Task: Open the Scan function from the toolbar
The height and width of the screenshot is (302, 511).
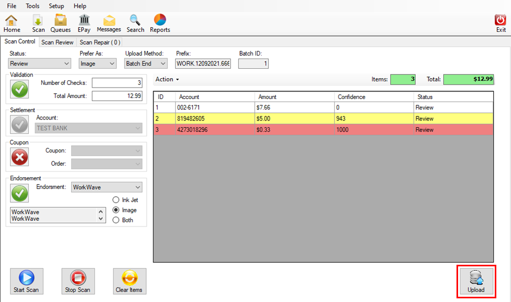Action: pos(38,23)
